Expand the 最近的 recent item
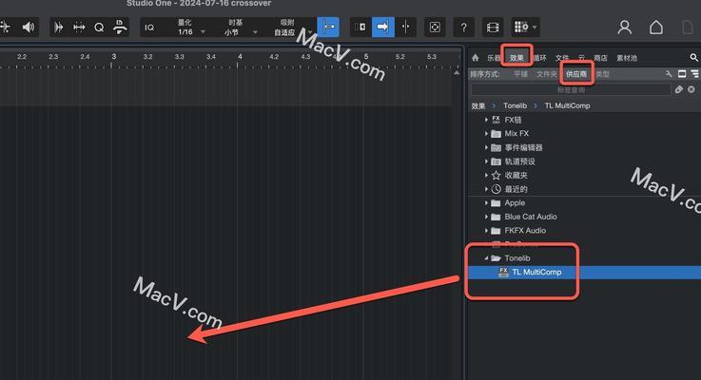The height and width of the screenshot is (380, 701). [x=486, y=189]
